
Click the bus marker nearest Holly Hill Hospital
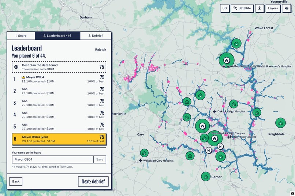coord(220,146)
